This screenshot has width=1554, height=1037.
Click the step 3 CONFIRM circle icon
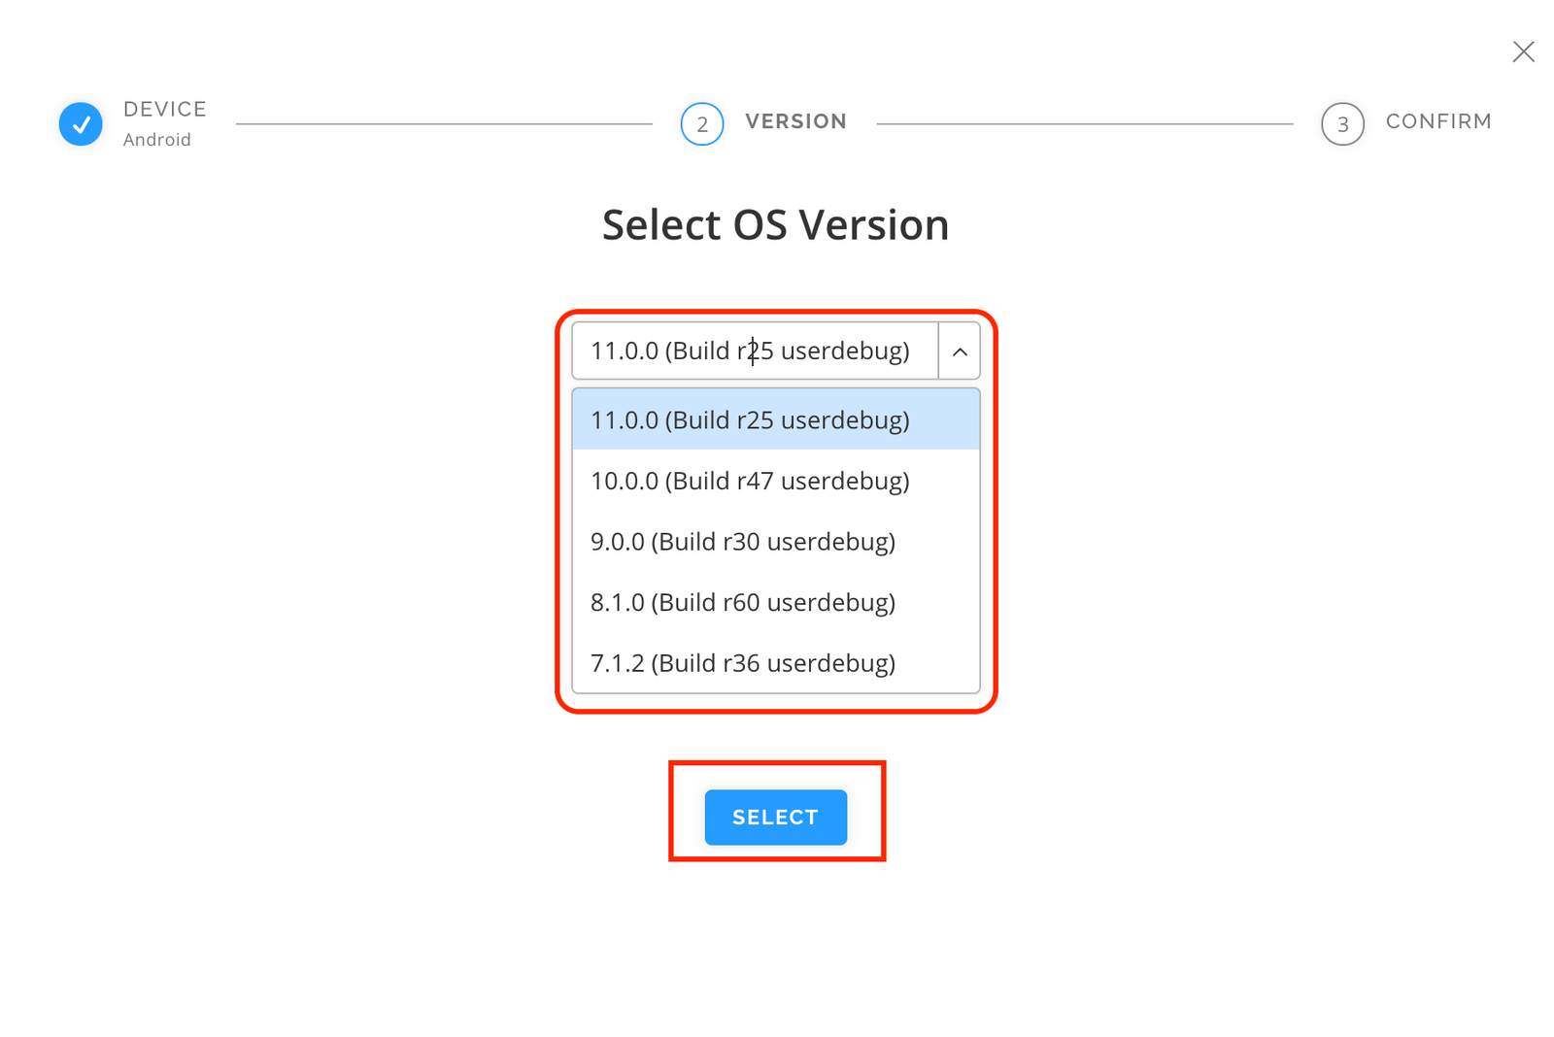coord(1342,123)
